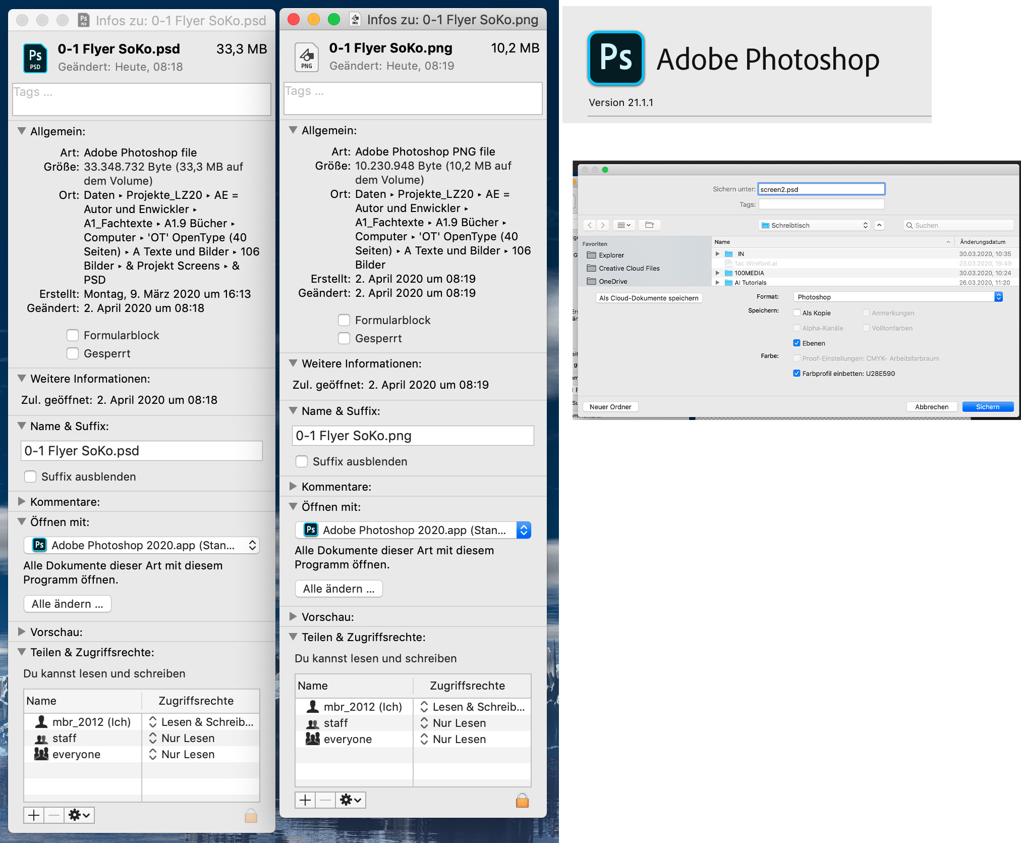
Task: Click the staff group icon in PSD permissions
Action: pyautogui.click(x=41, y=739)
